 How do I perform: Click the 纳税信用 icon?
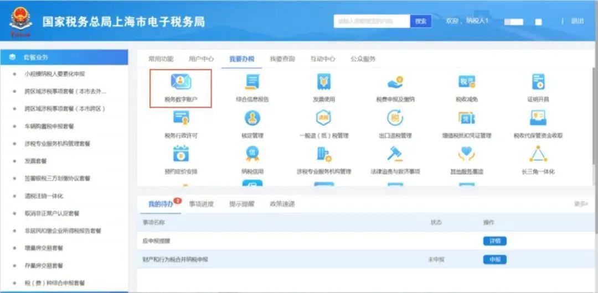point(252,155)
